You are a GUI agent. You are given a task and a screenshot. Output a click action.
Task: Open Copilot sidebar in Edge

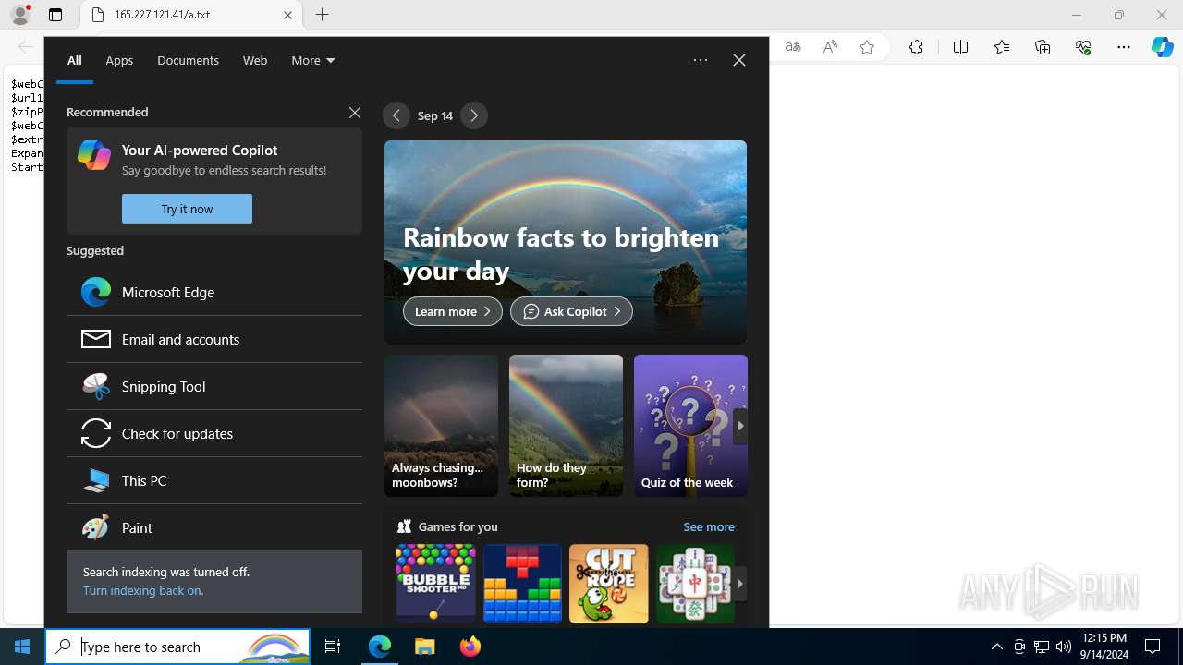point(1163,47)
